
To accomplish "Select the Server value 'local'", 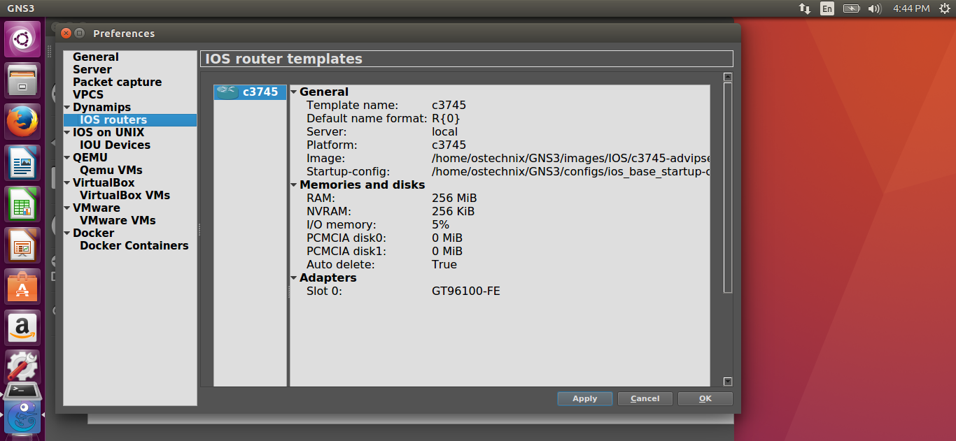I will (x=444, y=132).
